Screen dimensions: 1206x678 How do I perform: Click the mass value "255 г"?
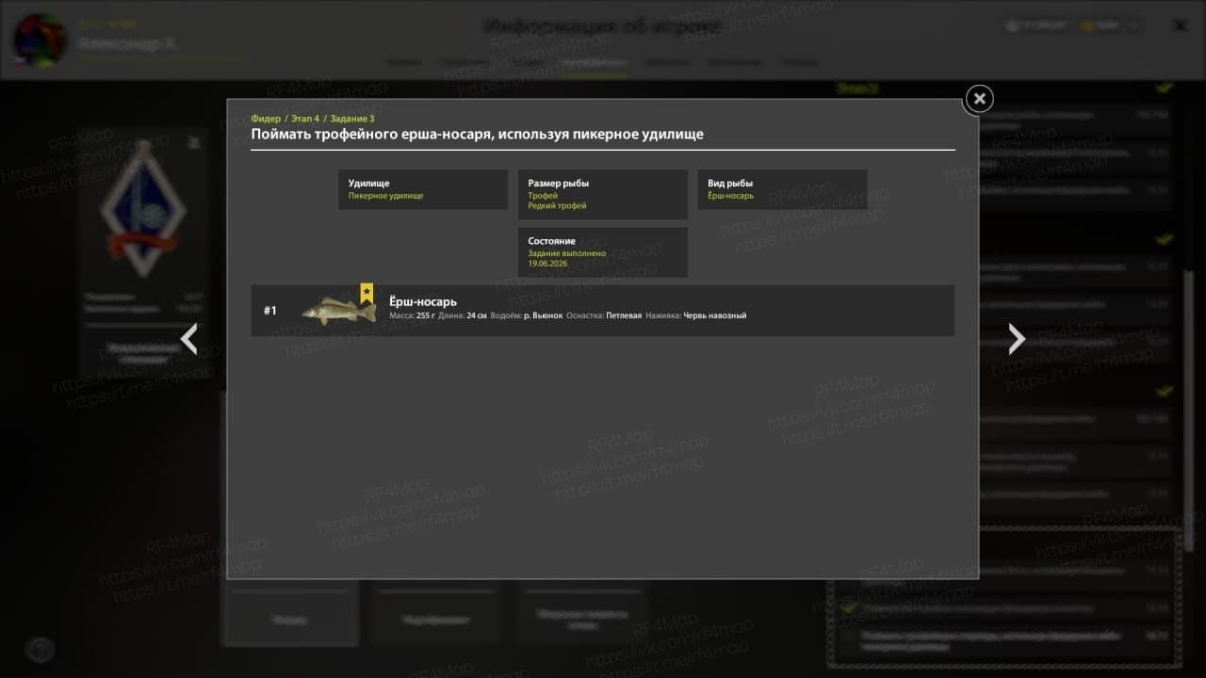point(425,315)
